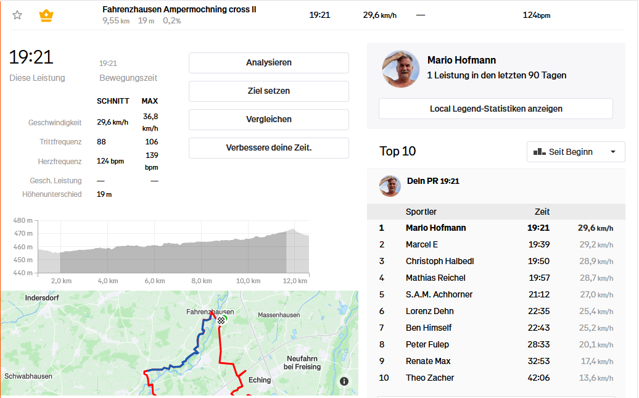The width and height of the screenshot is (639, 398).
Task: Open Renate Max's athlete profile
Action: (x=427, y=362)
